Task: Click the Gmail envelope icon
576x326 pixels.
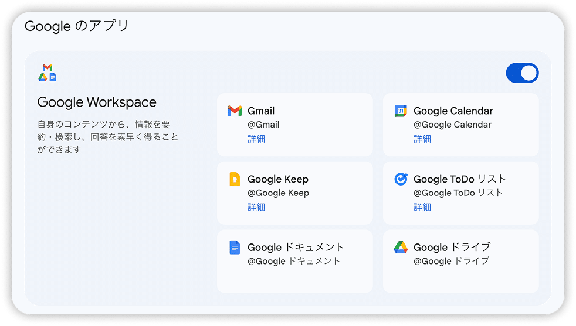Action: (x=235, y=111)
